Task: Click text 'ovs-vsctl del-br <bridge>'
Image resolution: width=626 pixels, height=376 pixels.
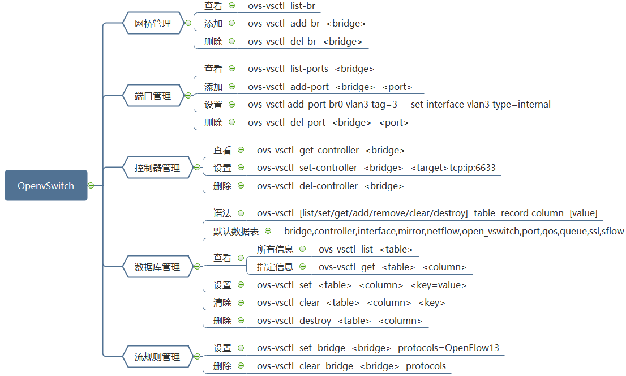Action: [305, 41]
